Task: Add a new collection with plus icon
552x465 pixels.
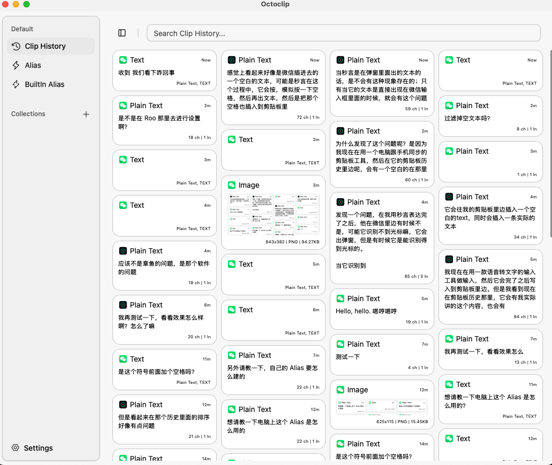Action: [86, 114]
